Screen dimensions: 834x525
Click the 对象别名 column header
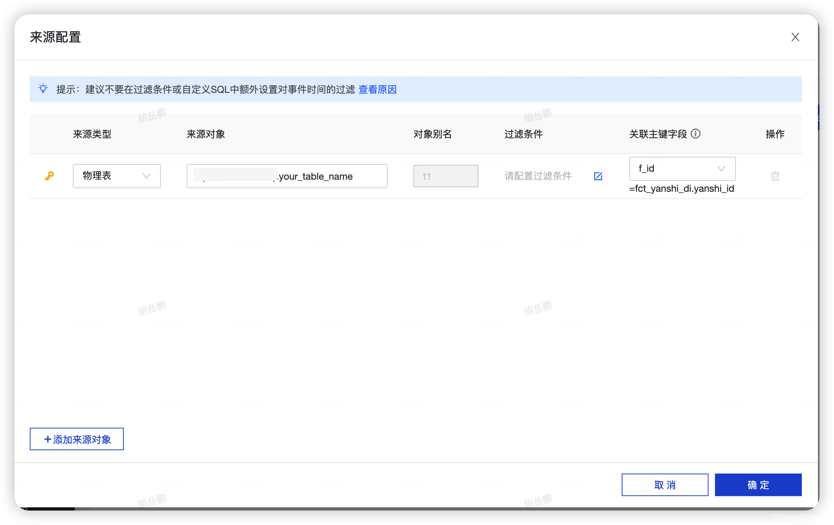click(x=432, y=134)
